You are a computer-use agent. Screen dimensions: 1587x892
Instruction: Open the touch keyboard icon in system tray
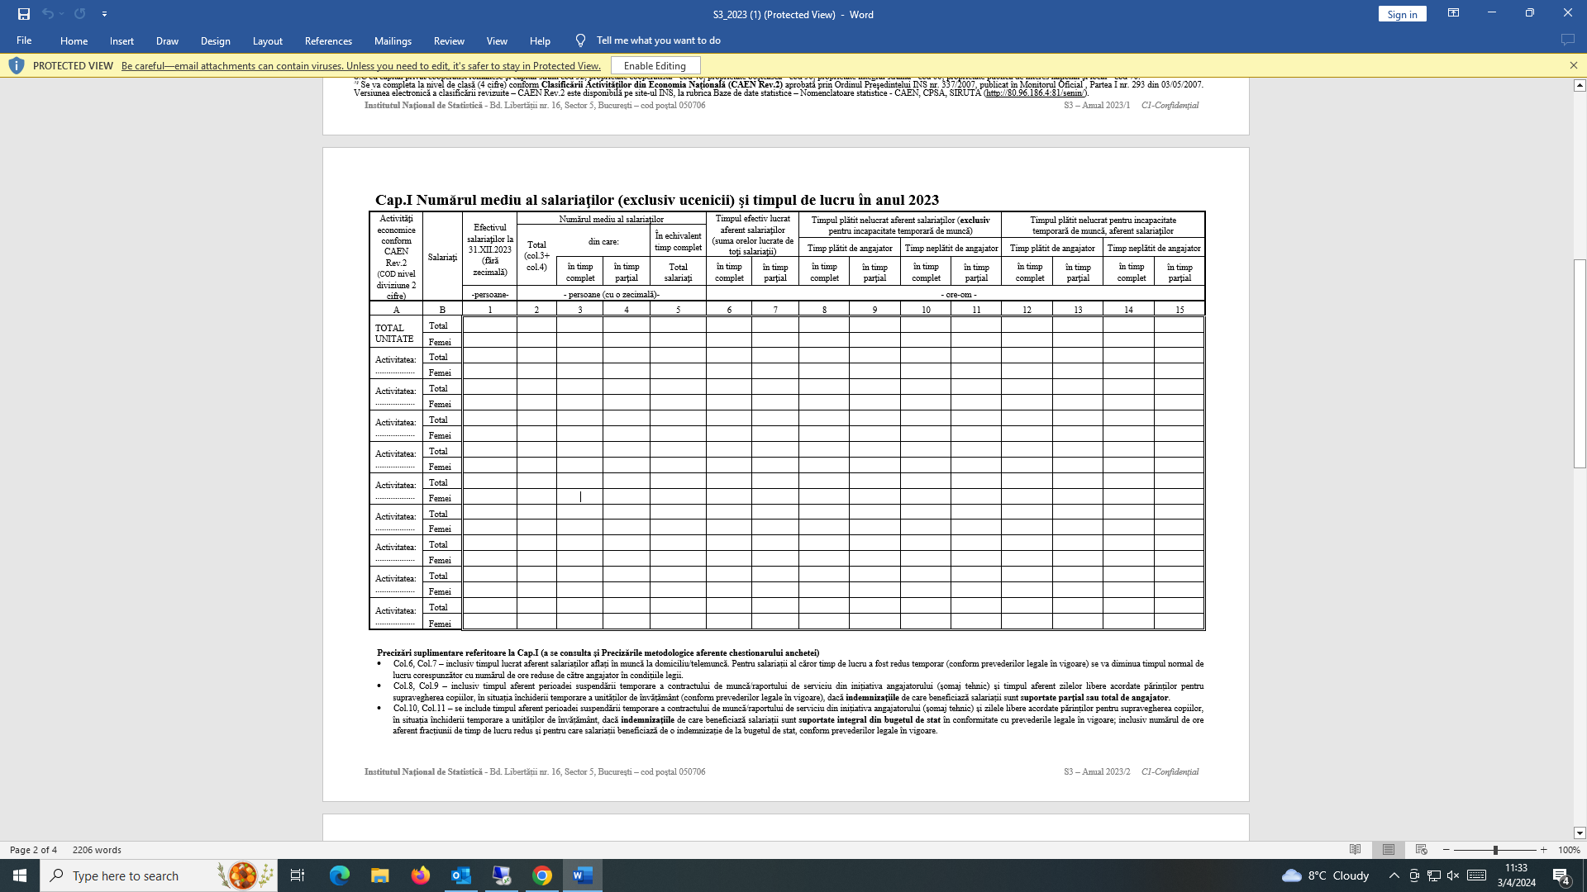pyautogui.click(x=1477, y=875)
